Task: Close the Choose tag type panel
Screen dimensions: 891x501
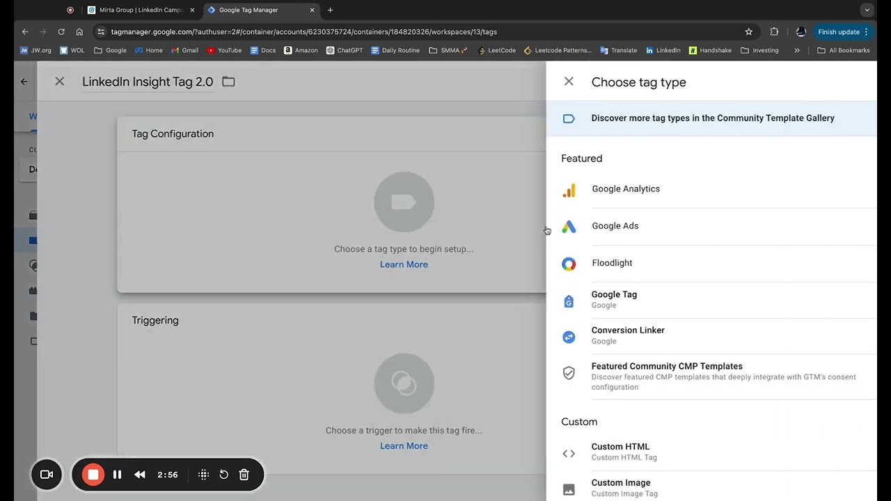Action: 569,81
